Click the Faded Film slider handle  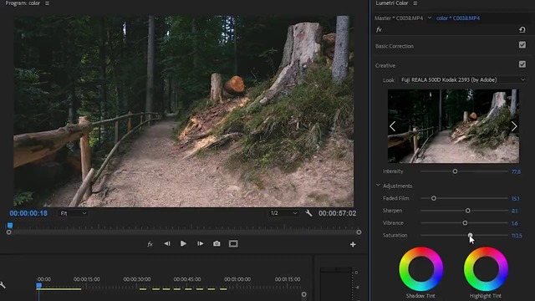coord(434,198)
